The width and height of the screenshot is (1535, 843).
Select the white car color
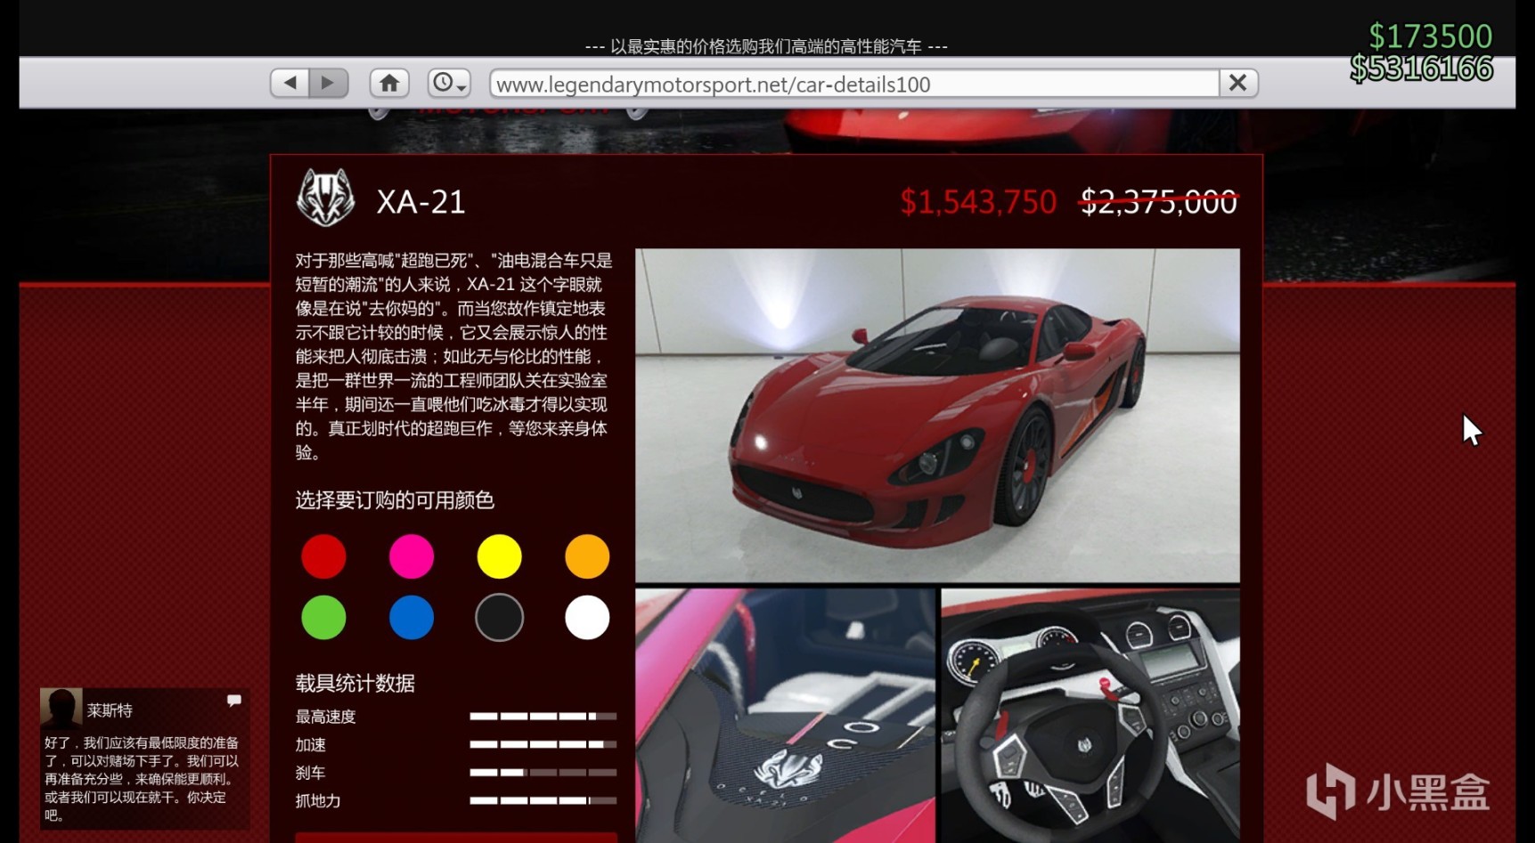(587, 617)
